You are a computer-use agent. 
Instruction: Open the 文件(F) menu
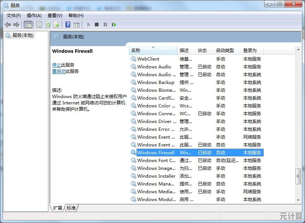(x=14, y=16)
